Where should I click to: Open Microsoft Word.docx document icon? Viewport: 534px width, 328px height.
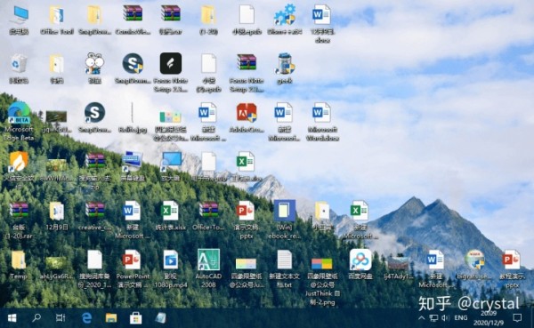pyautogui.click(x=322, y=113)
